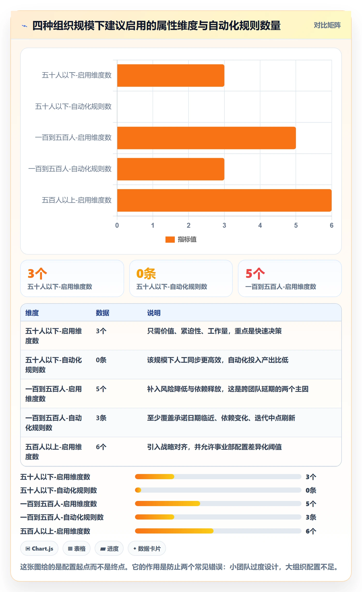This screenshot has width=362, height=592.
Task: Click table cell 引入战略对齐
Action: (x=214, y=447)
